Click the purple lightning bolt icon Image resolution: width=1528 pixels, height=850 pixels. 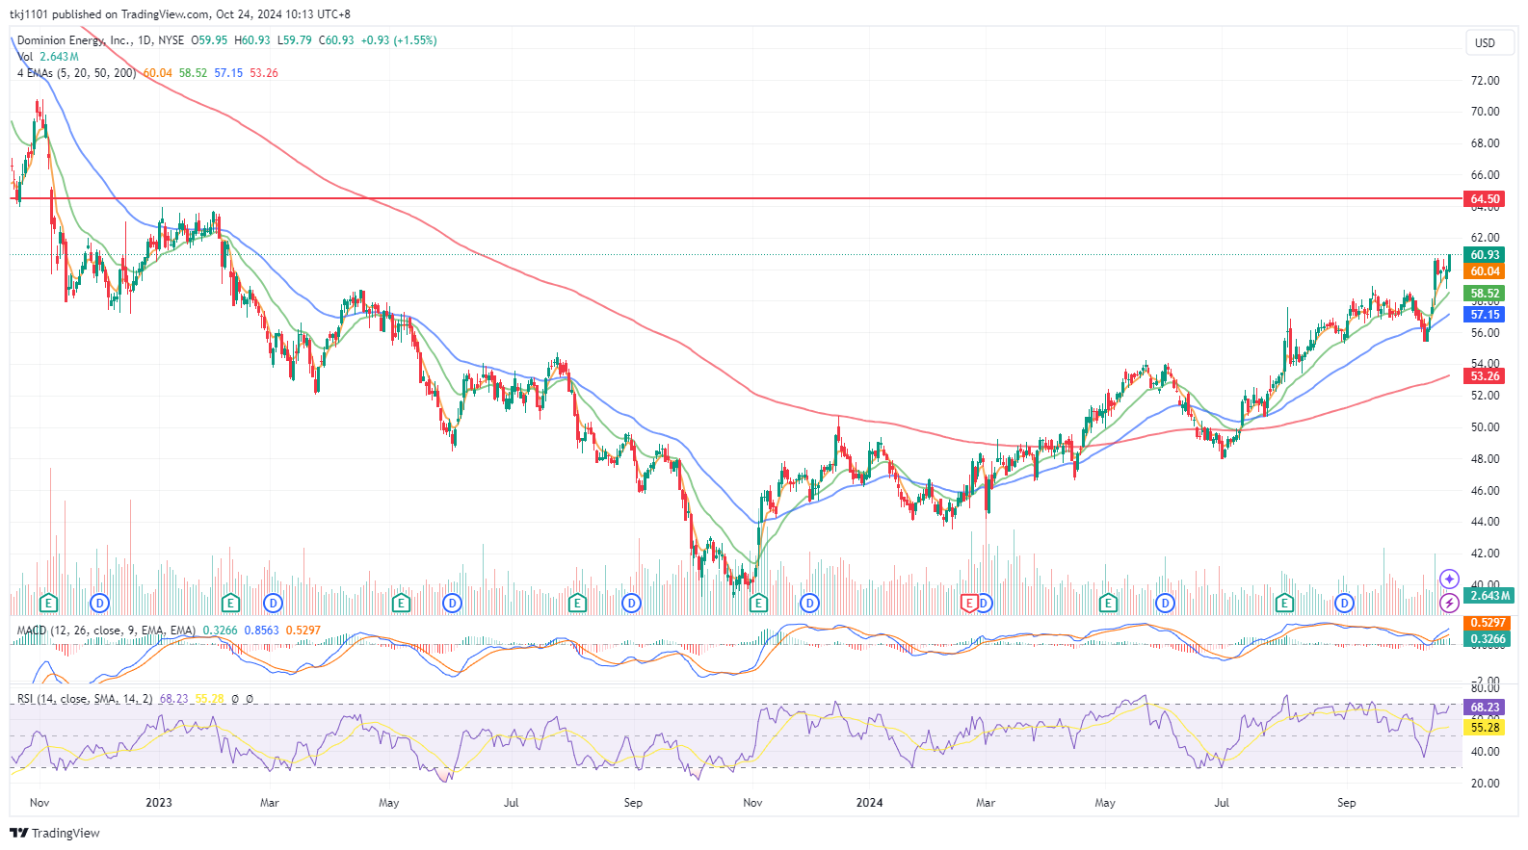click(1449, 604)
